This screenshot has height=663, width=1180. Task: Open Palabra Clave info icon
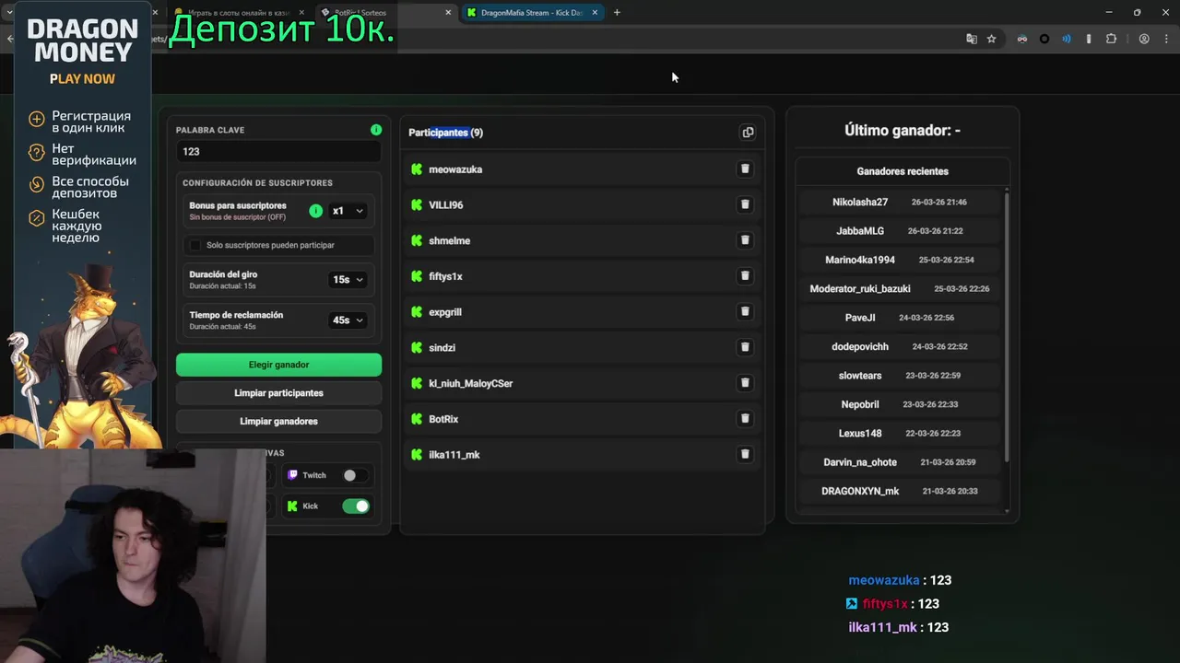pyautogui.click(x=376, y=130)
